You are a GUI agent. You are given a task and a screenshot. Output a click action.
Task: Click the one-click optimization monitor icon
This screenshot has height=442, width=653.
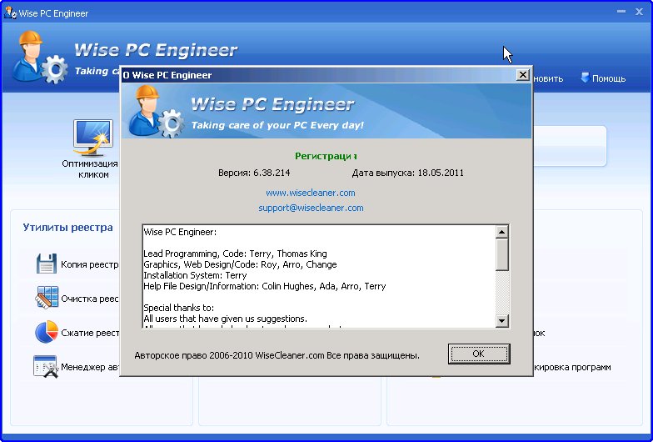pyautogui.click(x=93, y=137)
